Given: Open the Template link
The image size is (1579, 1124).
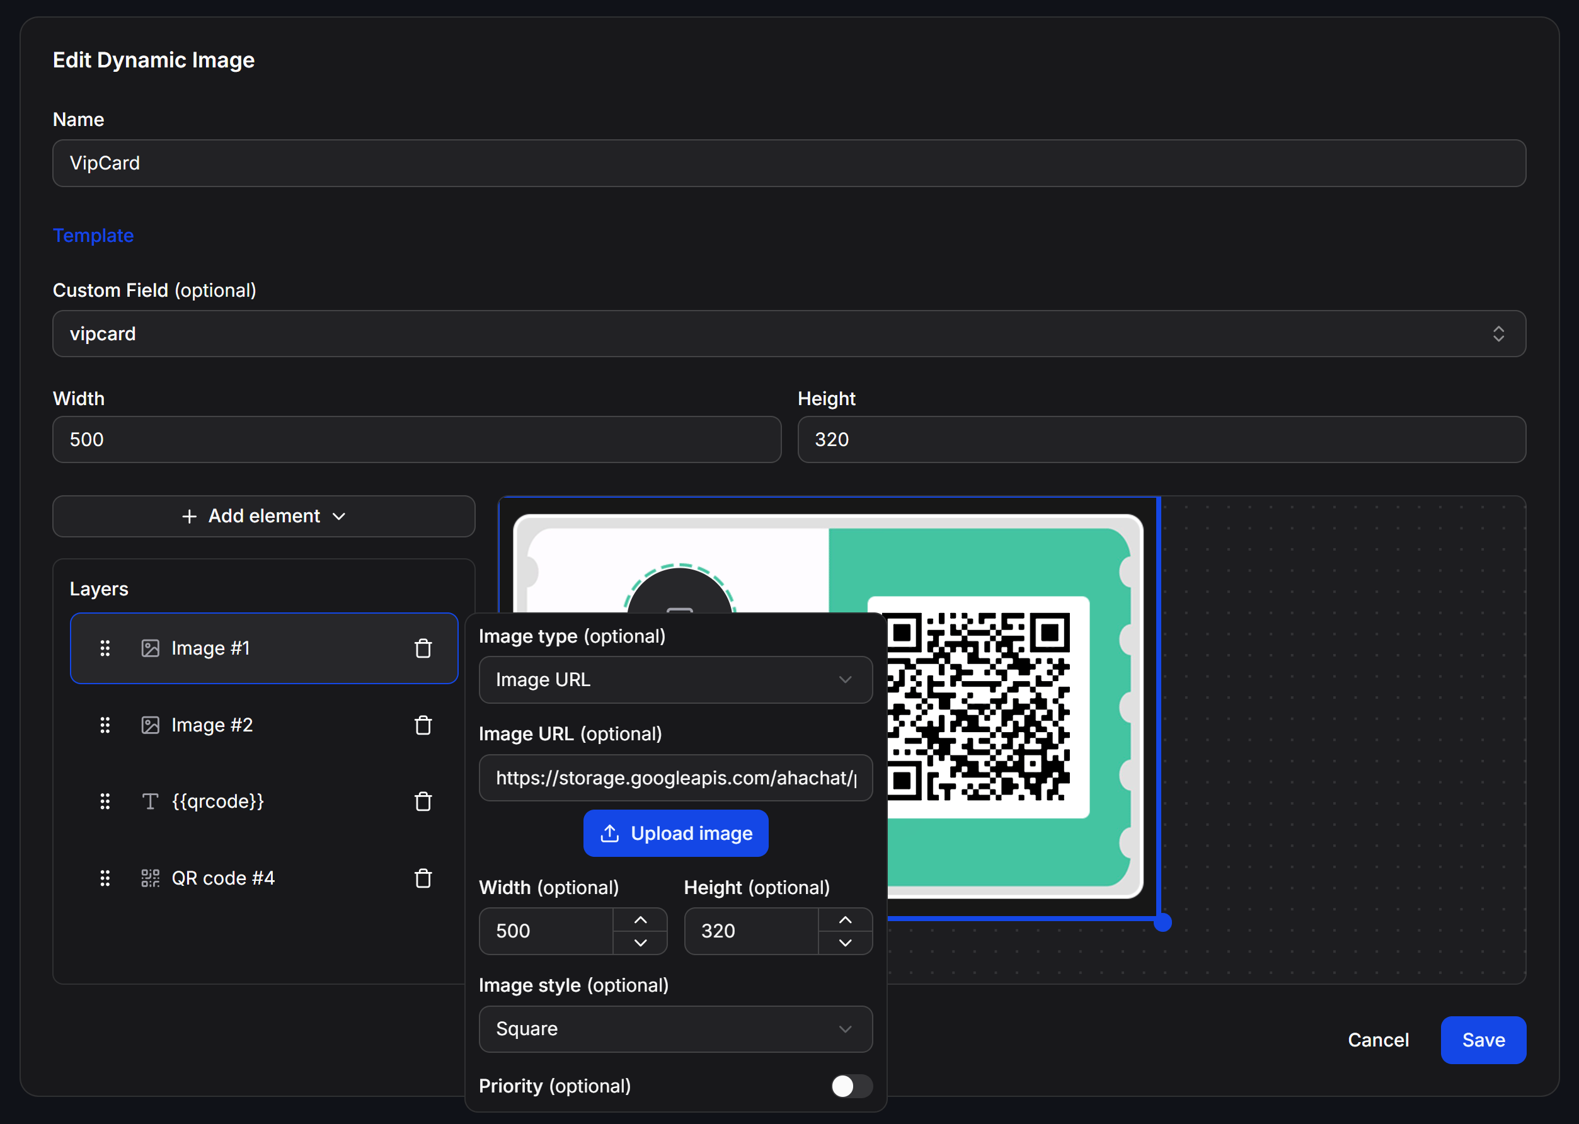Looking at the screenshot, I should (93, 235).
